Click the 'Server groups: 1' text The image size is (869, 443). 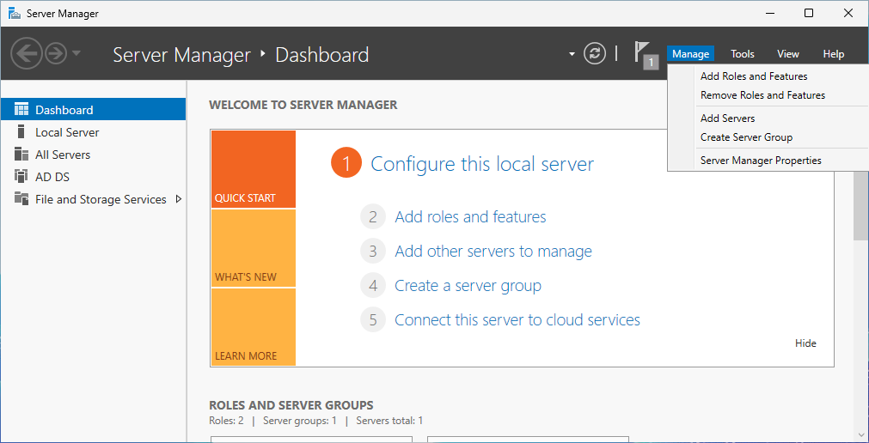click(x=300, y=421)
